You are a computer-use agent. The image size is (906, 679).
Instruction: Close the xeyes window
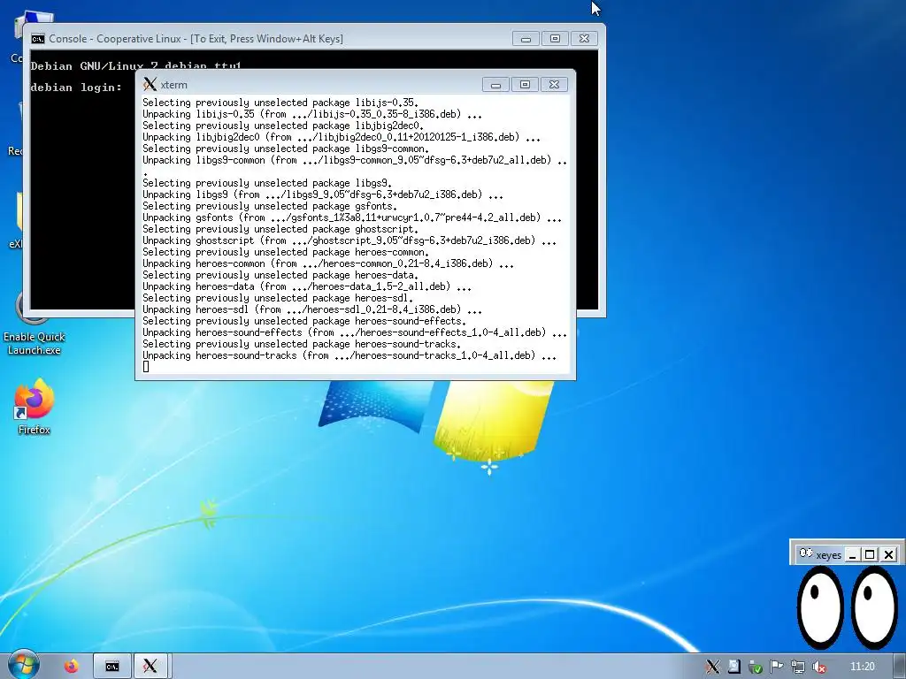888,555
